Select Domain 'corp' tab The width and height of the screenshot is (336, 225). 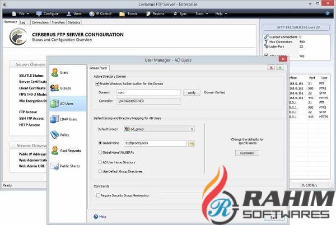(99, 68)
